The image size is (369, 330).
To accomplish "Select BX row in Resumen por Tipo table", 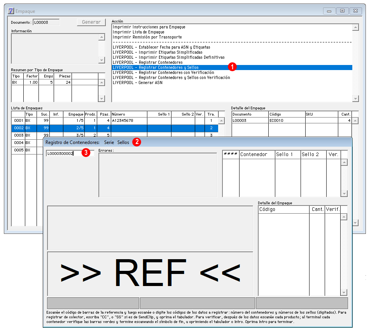I will pos(54,82).
